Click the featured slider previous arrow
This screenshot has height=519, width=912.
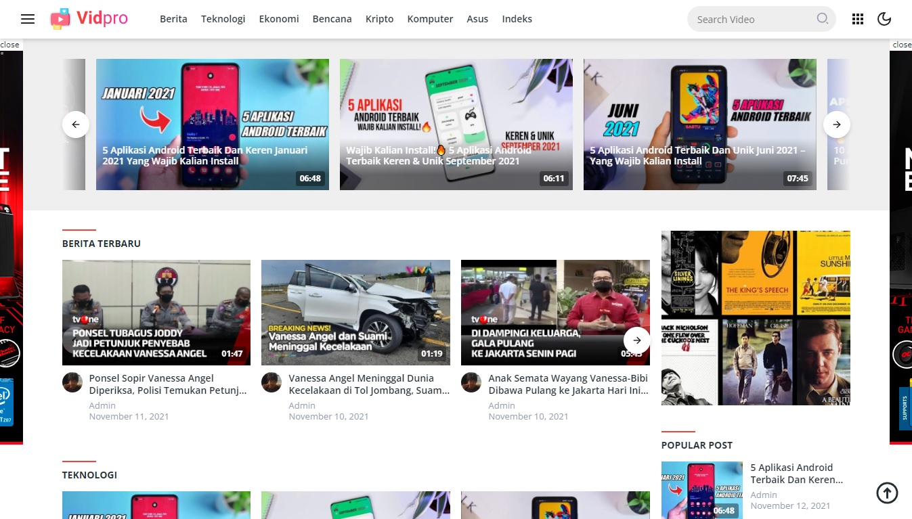click(76, 125)
